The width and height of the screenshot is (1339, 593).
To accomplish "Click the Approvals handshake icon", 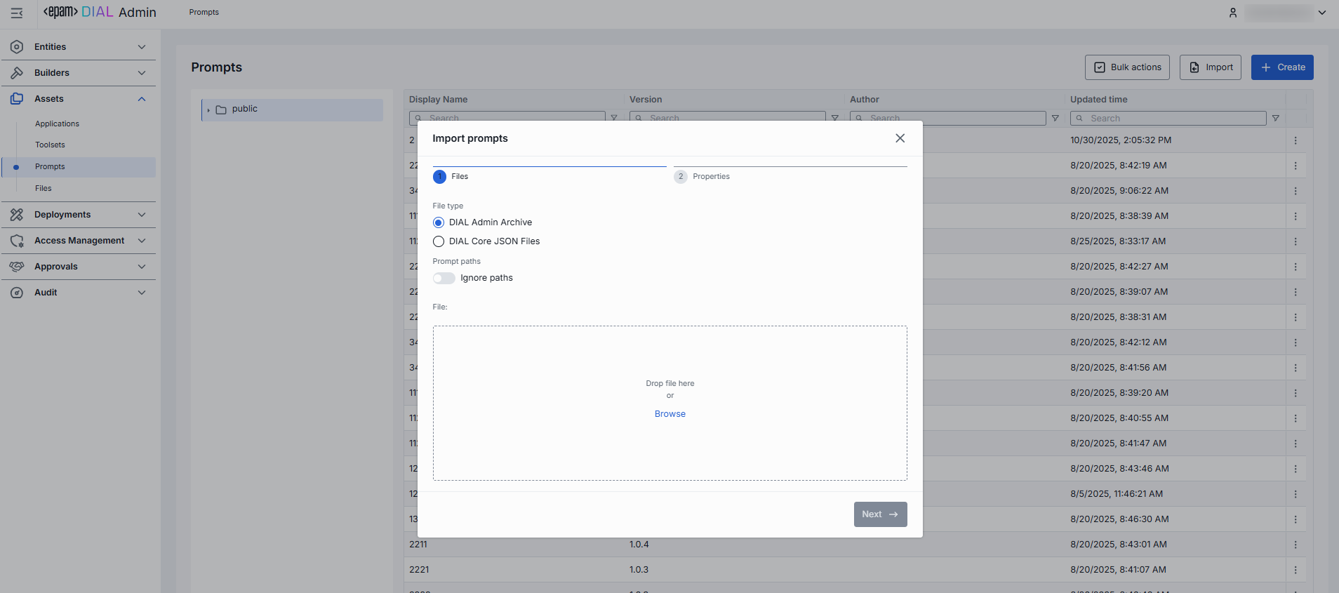I will pyautogui.click(x=17, y=267).
